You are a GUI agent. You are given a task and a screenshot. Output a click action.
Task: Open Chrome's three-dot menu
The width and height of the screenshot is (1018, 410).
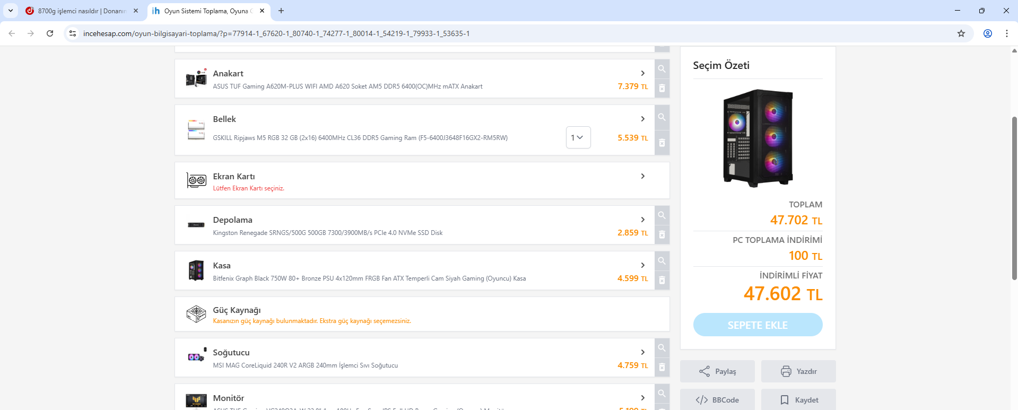pyautogui.click(x=1007, y=33)
